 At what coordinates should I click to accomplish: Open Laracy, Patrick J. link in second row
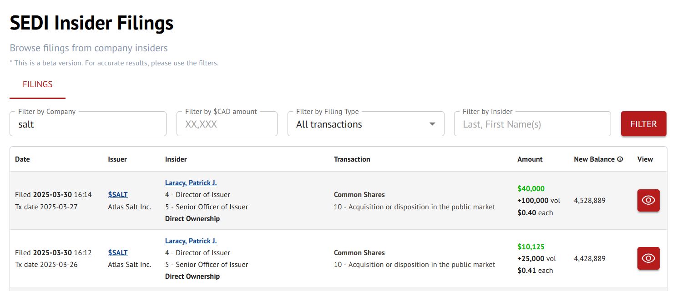coord(191,241)
